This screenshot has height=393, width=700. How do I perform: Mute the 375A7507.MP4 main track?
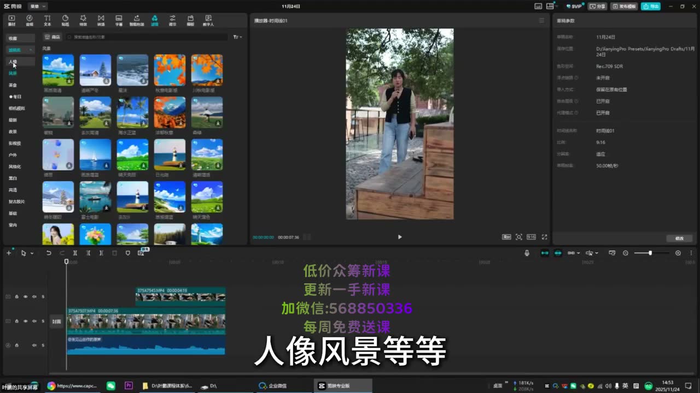[x=34, y=321]
